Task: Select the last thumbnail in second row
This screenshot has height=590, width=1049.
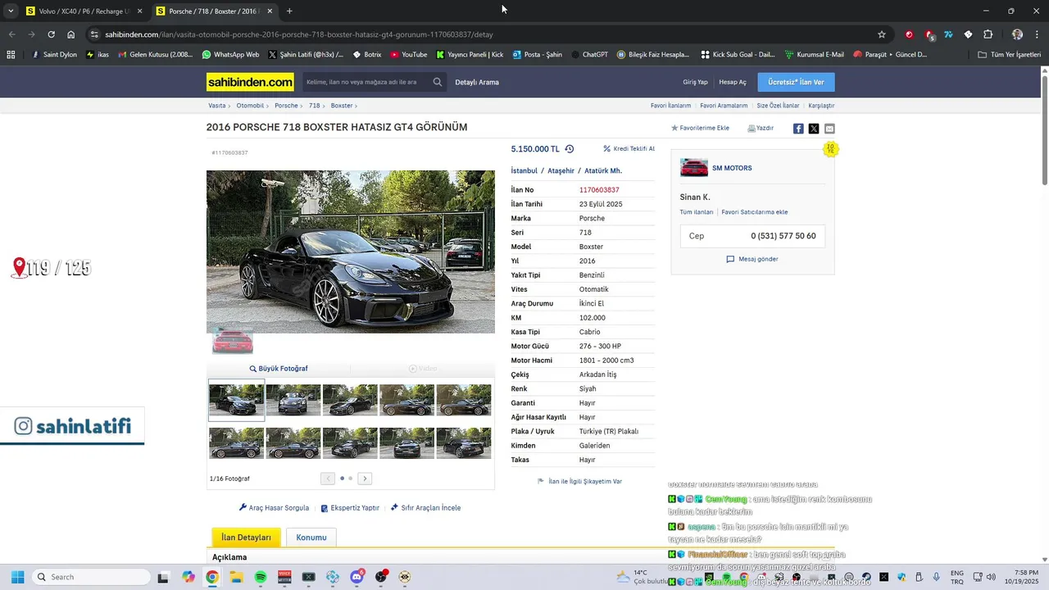Action: (464, 443)
